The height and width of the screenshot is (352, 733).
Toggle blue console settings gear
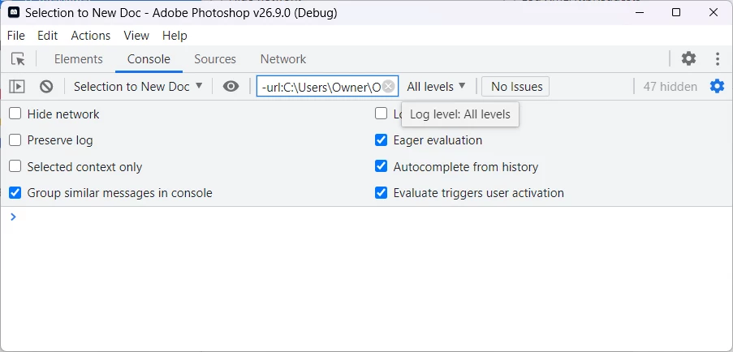(x=717, y=87)
